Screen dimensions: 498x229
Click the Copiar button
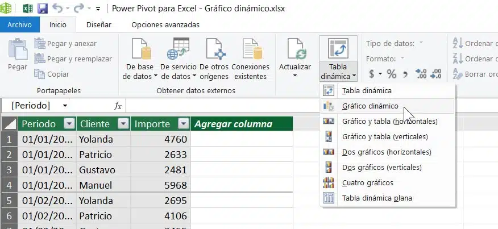click(52, 74)
